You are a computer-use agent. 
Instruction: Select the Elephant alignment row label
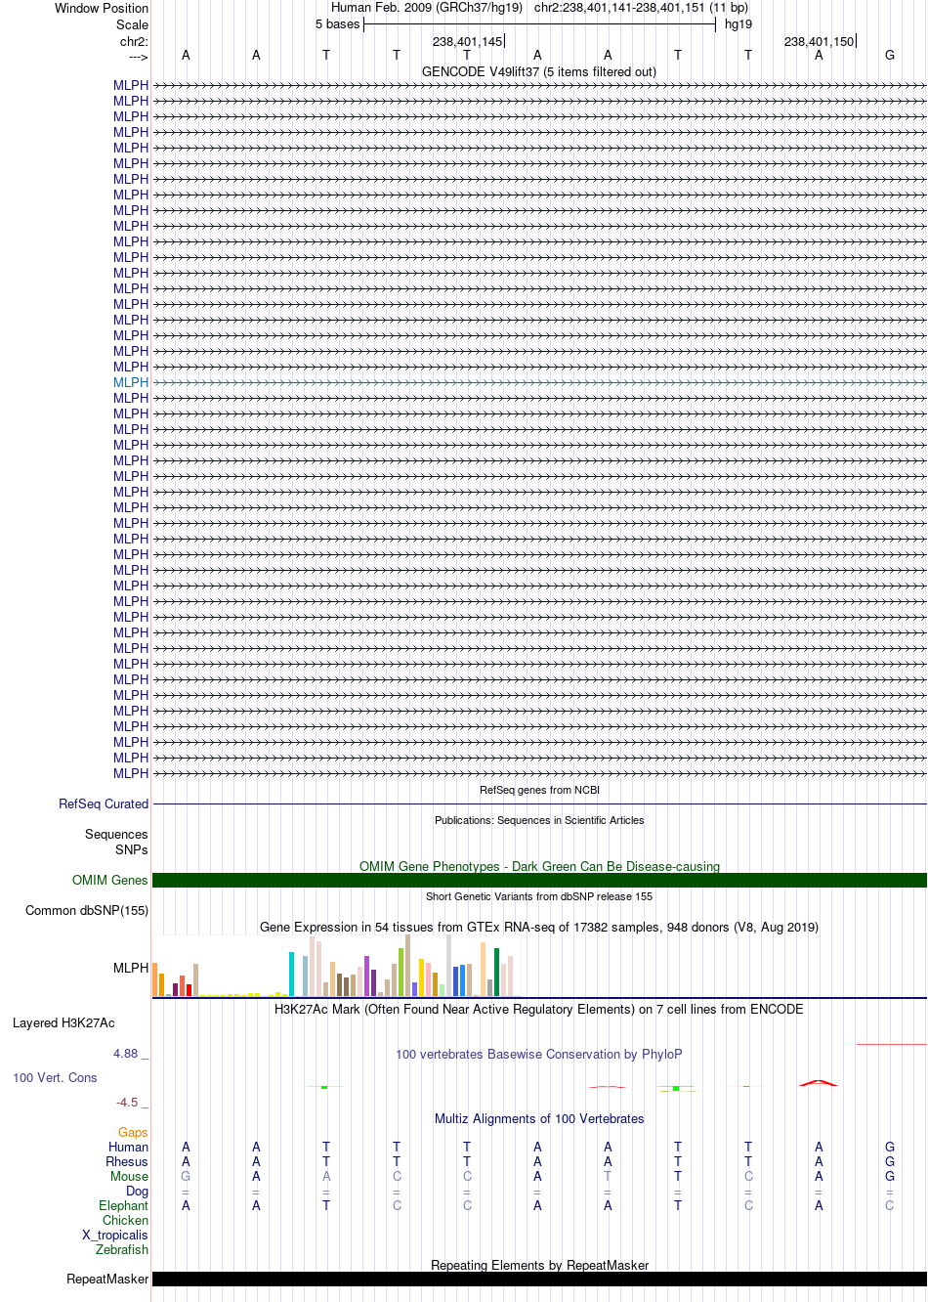[x=124, y=1206]
